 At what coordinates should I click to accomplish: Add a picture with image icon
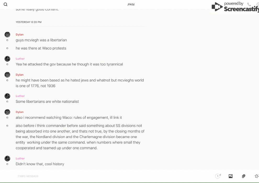(230, 176)
